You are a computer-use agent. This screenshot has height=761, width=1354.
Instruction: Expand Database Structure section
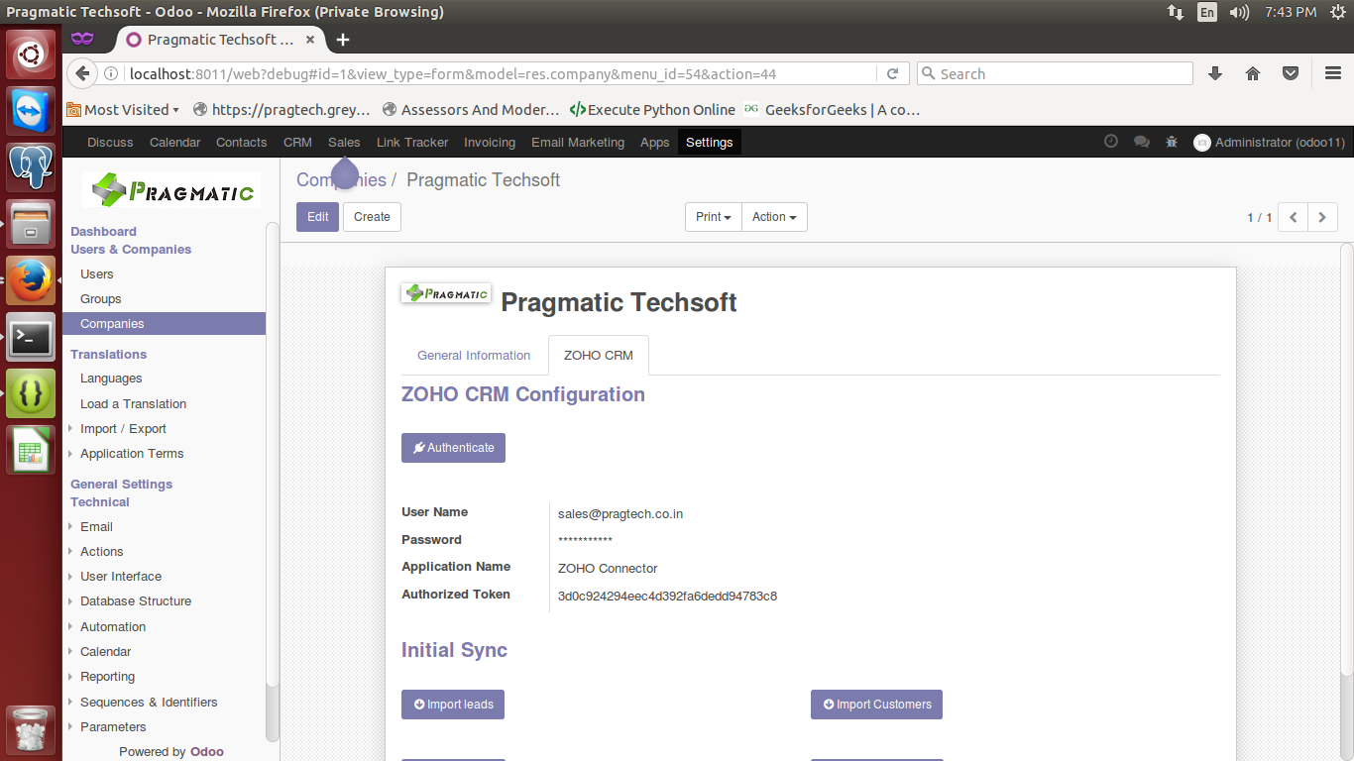[x=136, y=600]
